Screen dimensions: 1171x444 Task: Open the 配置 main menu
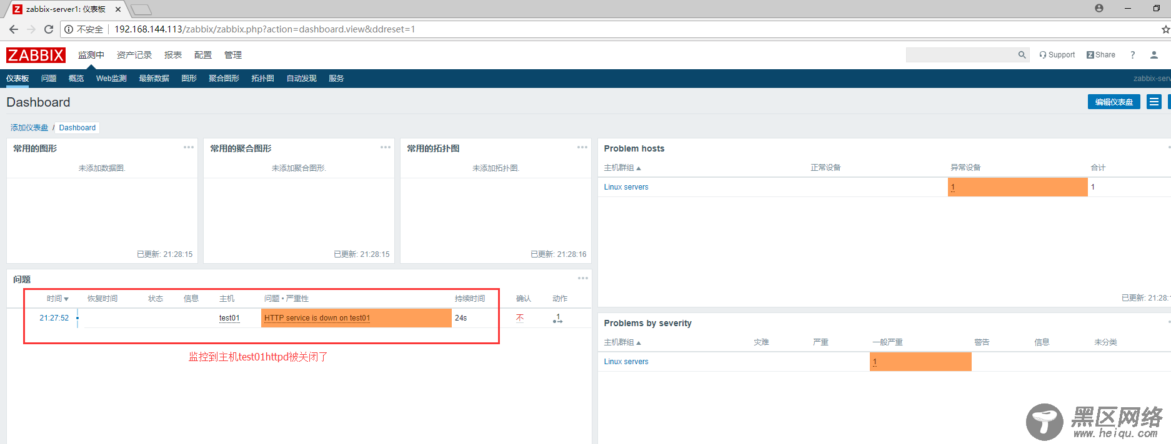203,55
